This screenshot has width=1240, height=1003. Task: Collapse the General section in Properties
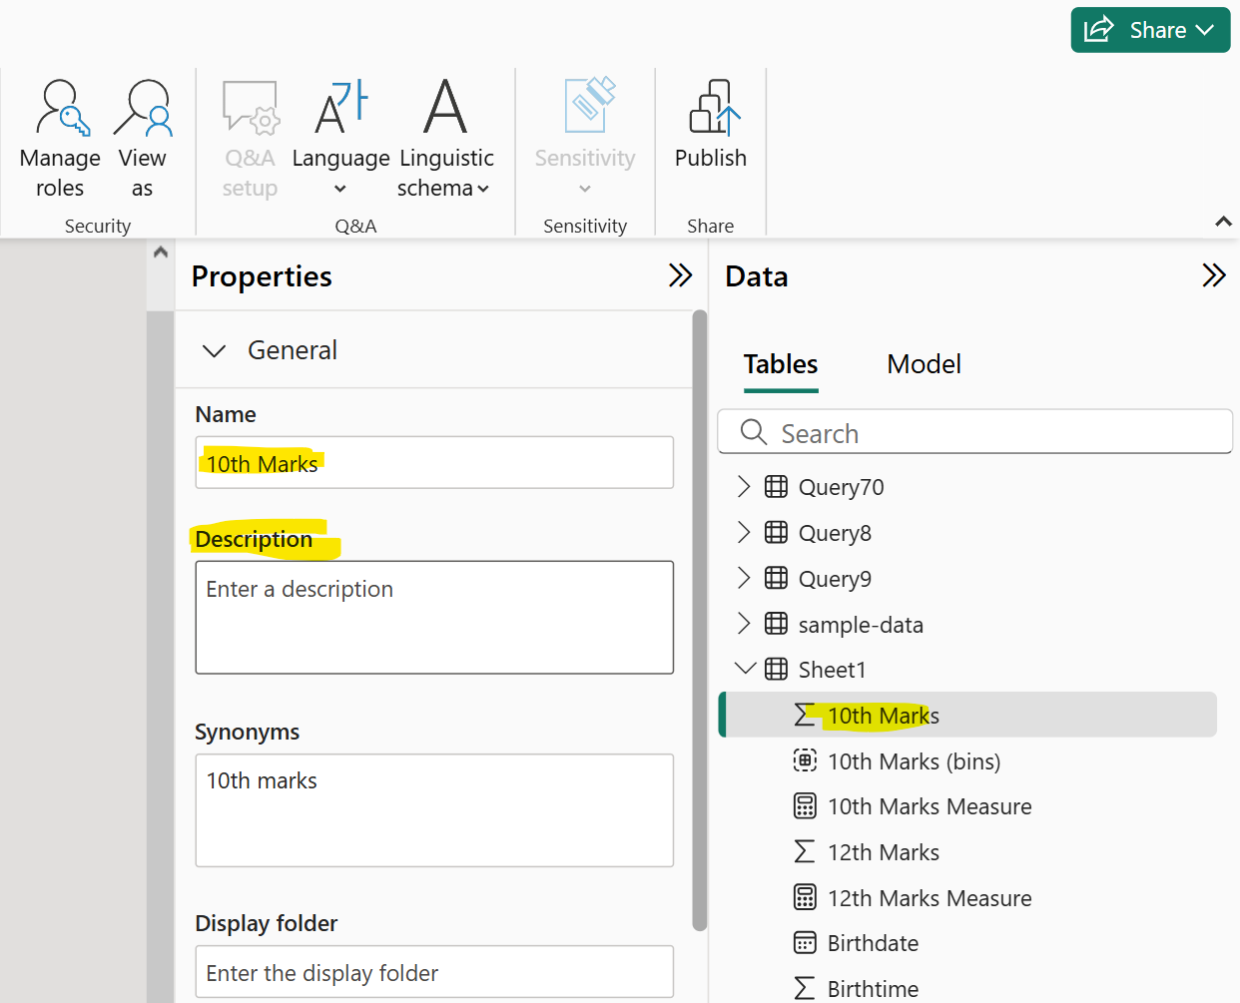(215, 350)
